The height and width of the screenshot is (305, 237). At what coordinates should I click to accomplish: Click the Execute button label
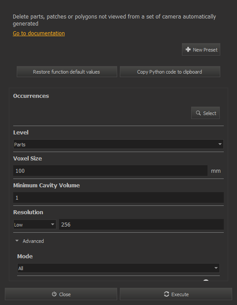[180, 294]
